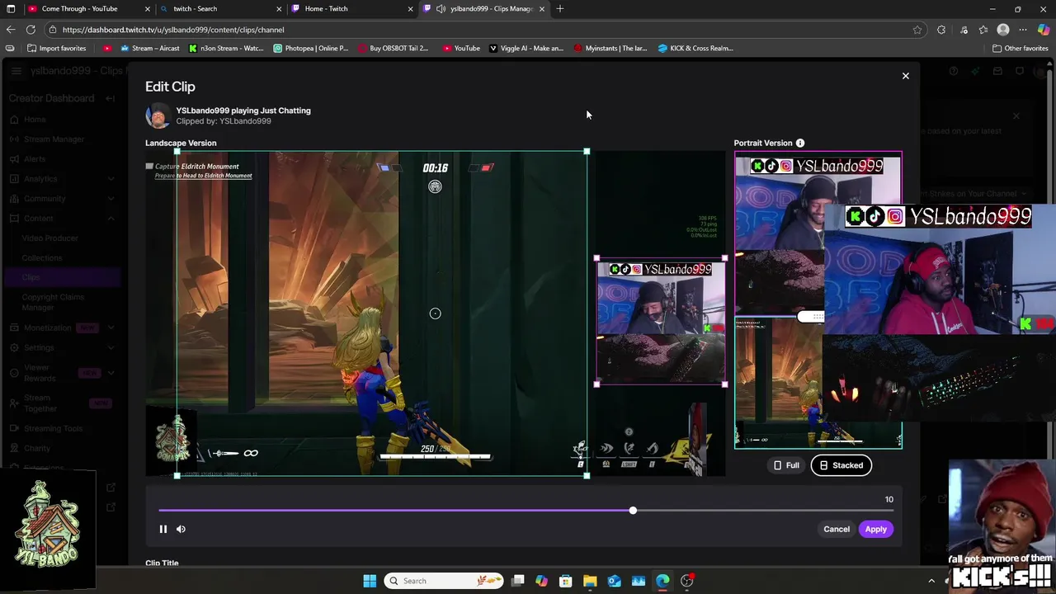Mute audio on the Clips Manager tab
The image size is (1056, 594).
click(441, 8)
